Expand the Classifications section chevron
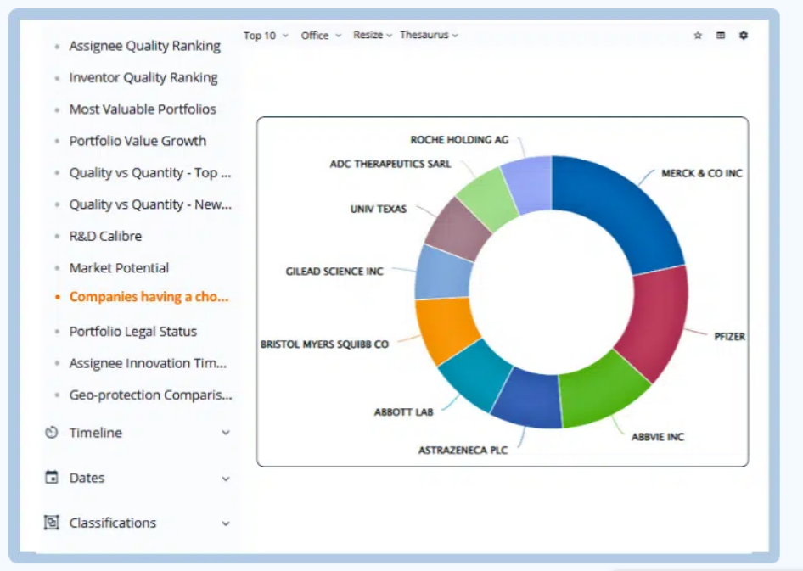 (226, 523)
